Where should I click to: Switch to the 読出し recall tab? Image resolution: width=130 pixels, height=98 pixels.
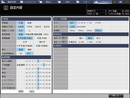[x=47, y=2]
